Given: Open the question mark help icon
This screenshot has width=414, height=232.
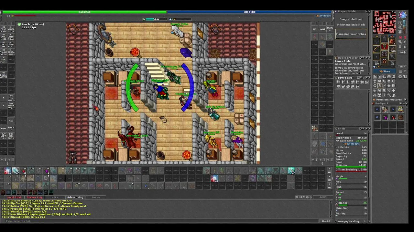Looking at the screenshot, I should (x=384, y=95).
